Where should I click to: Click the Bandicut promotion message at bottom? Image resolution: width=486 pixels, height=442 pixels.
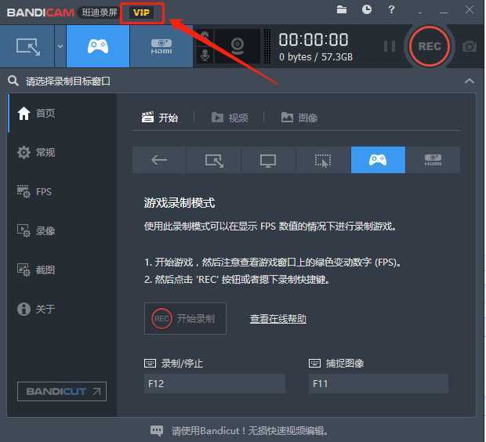pyautogui.click(x=250, y=431)
